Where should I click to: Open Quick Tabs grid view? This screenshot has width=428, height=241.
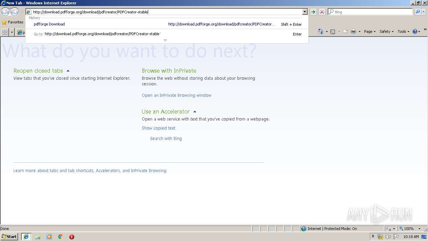5,32
